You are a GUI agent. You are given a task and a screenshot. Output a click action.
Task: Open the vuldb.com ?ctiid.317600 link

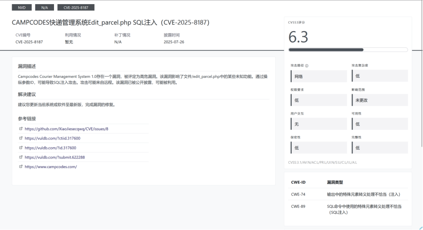pyautogui.click(x=52, y=138)
